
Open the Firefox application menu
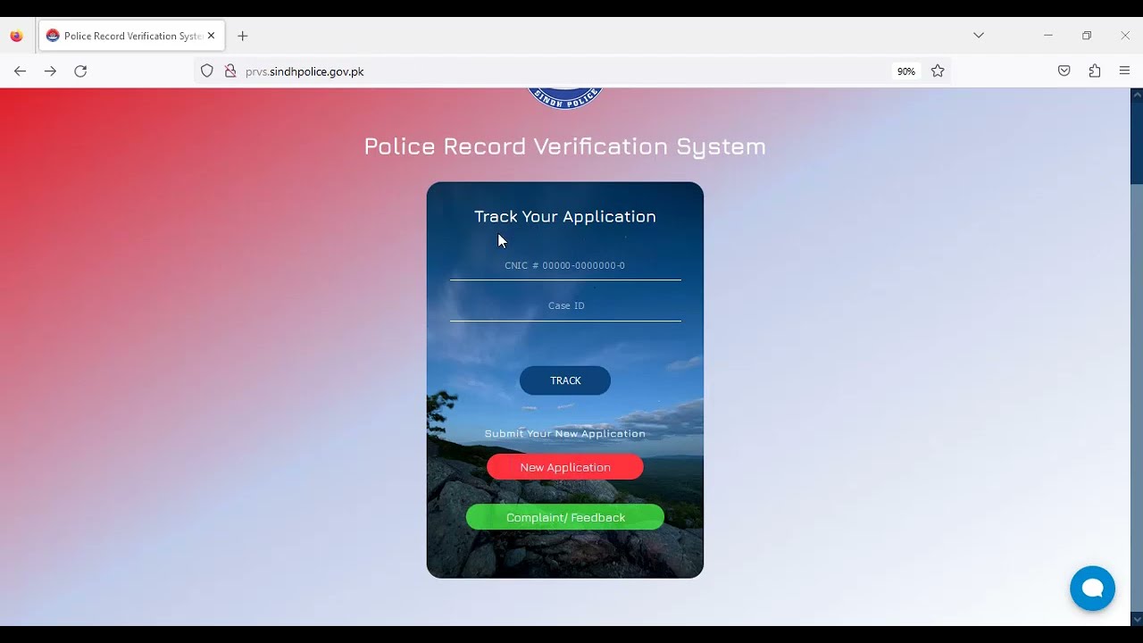(x=1125, y=71)
